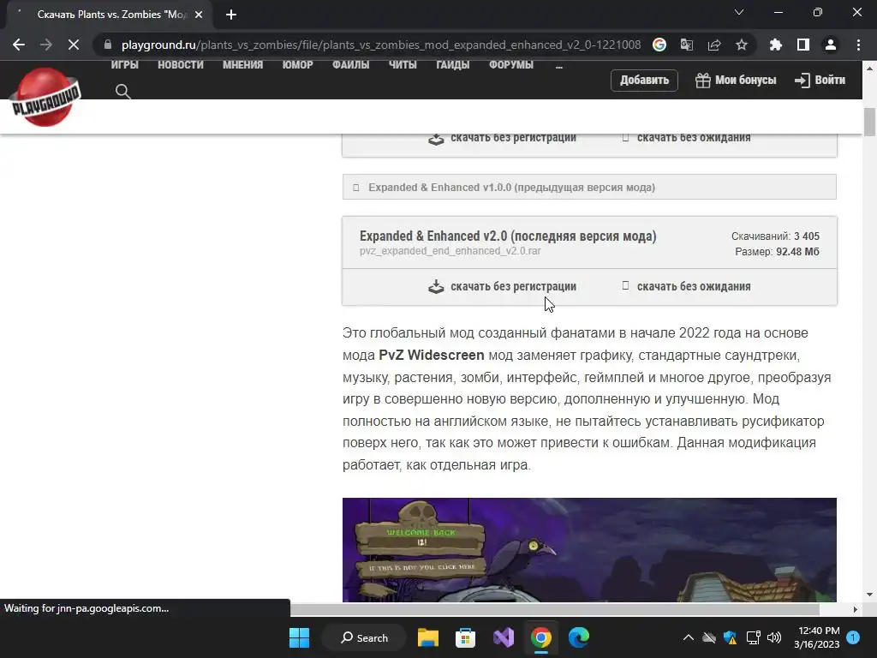Click v2.0 скачать без ожидания
The width and height of the screenshot is (877, 658).
[x=694, y=286]
